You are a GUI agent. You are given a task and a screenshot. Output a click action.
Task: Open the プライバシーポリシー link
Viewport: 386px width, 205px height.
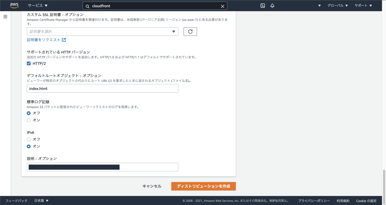coord(314,201)
